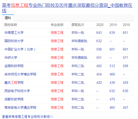Viewport: 138px width, 119px height.
Task: Click 信息工程 major in 中国矿业大学 row
Action: click(57, 49)
